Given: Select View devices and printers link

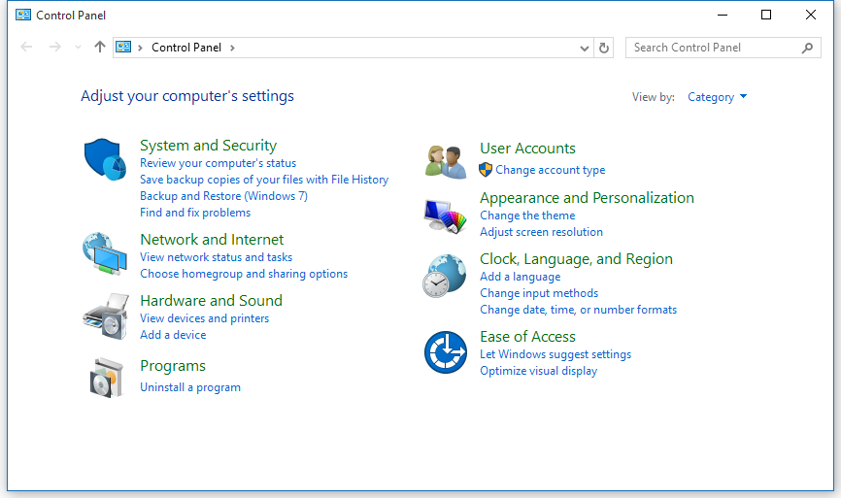Looking at the screenshot, I should pyautogui.click(x=204, y=318).
